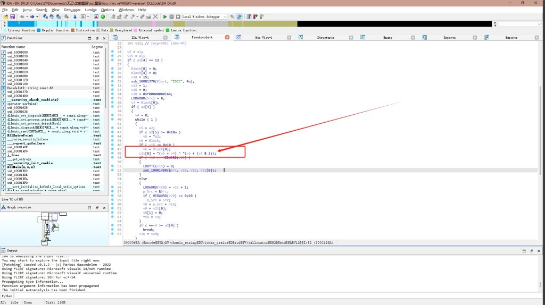Open the Edit menu
Screen dimensions: 545x305
pyautogui.click(x=15, y=10)
